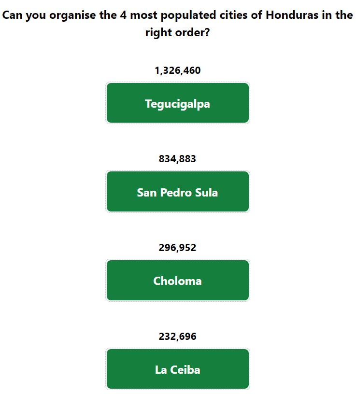
Task: Click the Tegucigalpa city card
Action: (178, 103)
